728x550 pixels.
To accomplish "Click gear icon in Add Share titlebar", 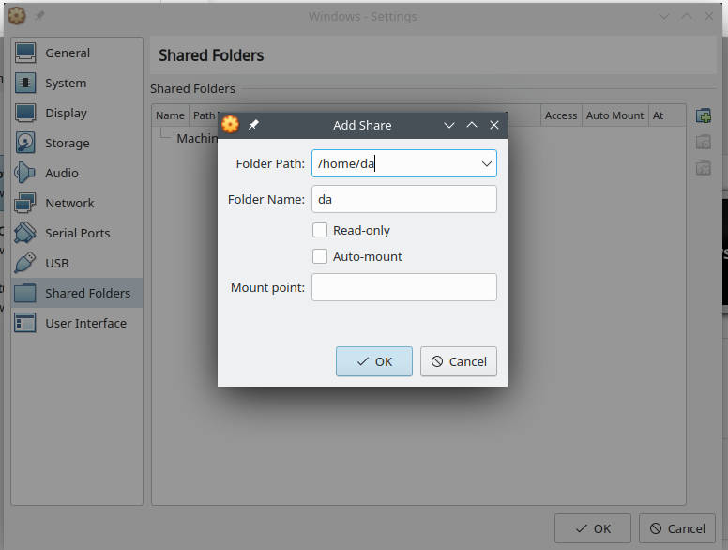I will [x=230, y=125].
